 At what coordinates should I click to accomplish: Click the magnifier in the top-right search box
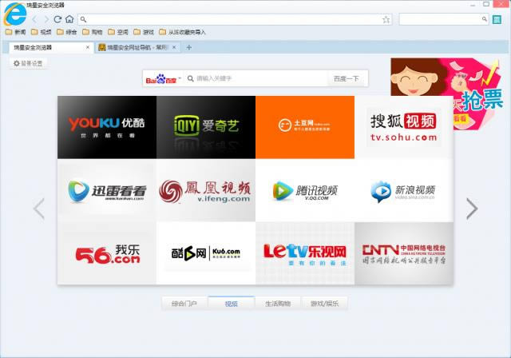[485, 19]
